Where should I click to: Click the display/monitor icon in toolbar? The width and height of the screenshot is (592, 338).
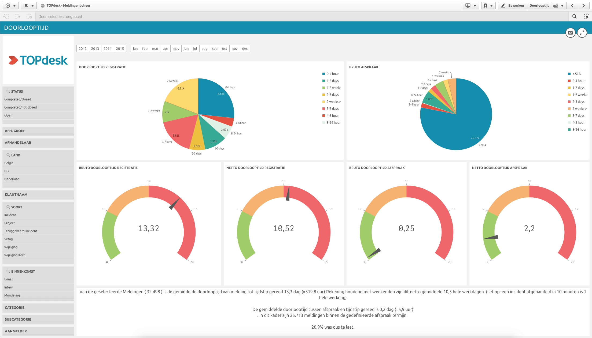click(x=468, y=5)
